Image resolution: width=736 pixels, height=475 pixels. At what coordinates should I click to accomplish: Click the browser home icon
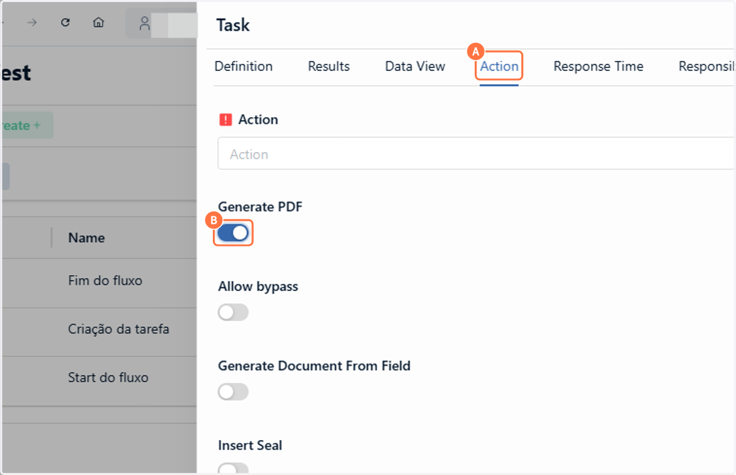pos(98,23)
